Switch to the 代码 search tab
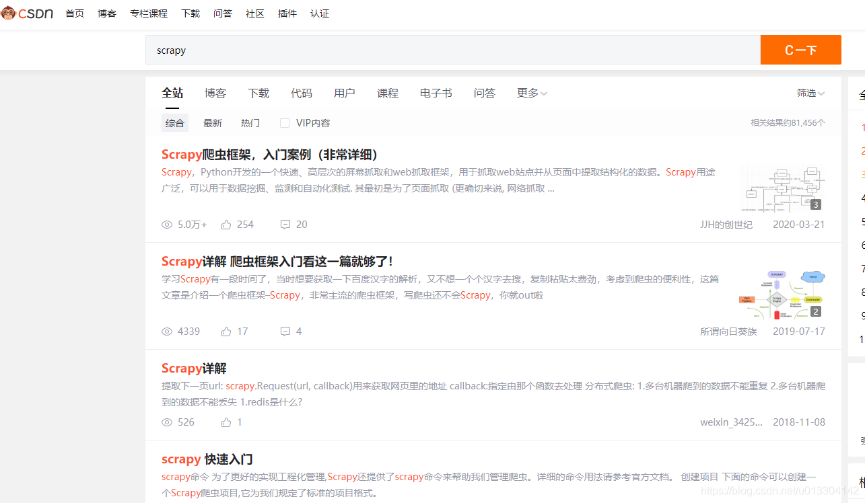 point(302,93)
